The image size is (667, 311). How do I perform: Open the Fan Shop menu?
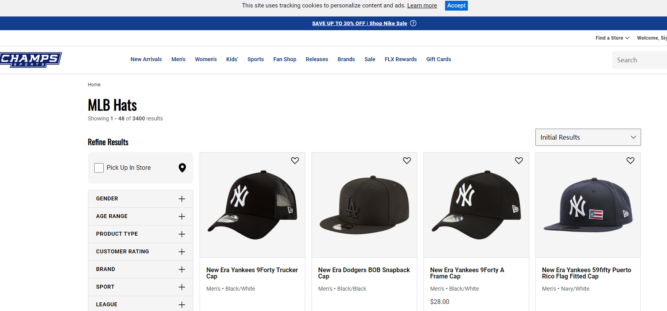pos(285,59)
